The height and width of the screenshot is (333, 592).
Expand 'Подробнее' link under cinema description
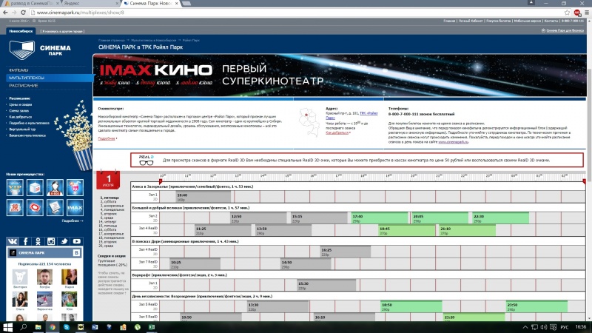coord(107,138)
